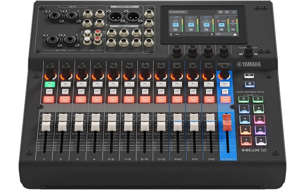Select the Touch and Turn knob
Screen dimensions: 304x190
[x=248, y=51]
